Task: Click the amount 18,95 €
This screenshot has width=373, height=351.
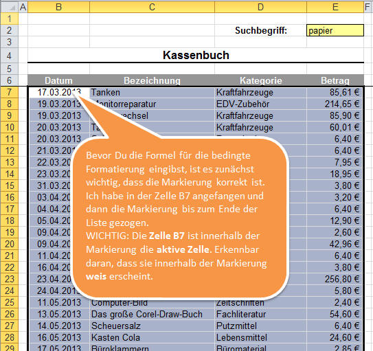Action: (x=335, y=174)
